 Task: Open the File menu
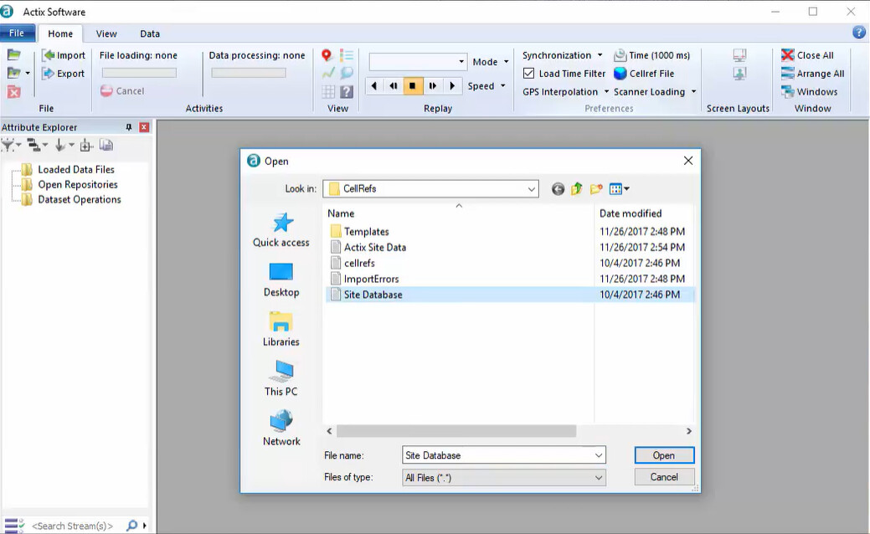click(17, 33)
